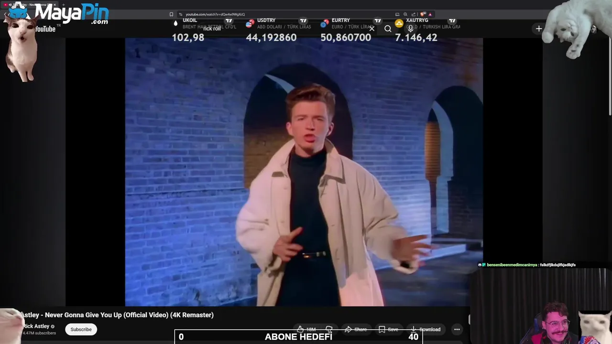Open the YouTube Create plus button

pos(539,29)
